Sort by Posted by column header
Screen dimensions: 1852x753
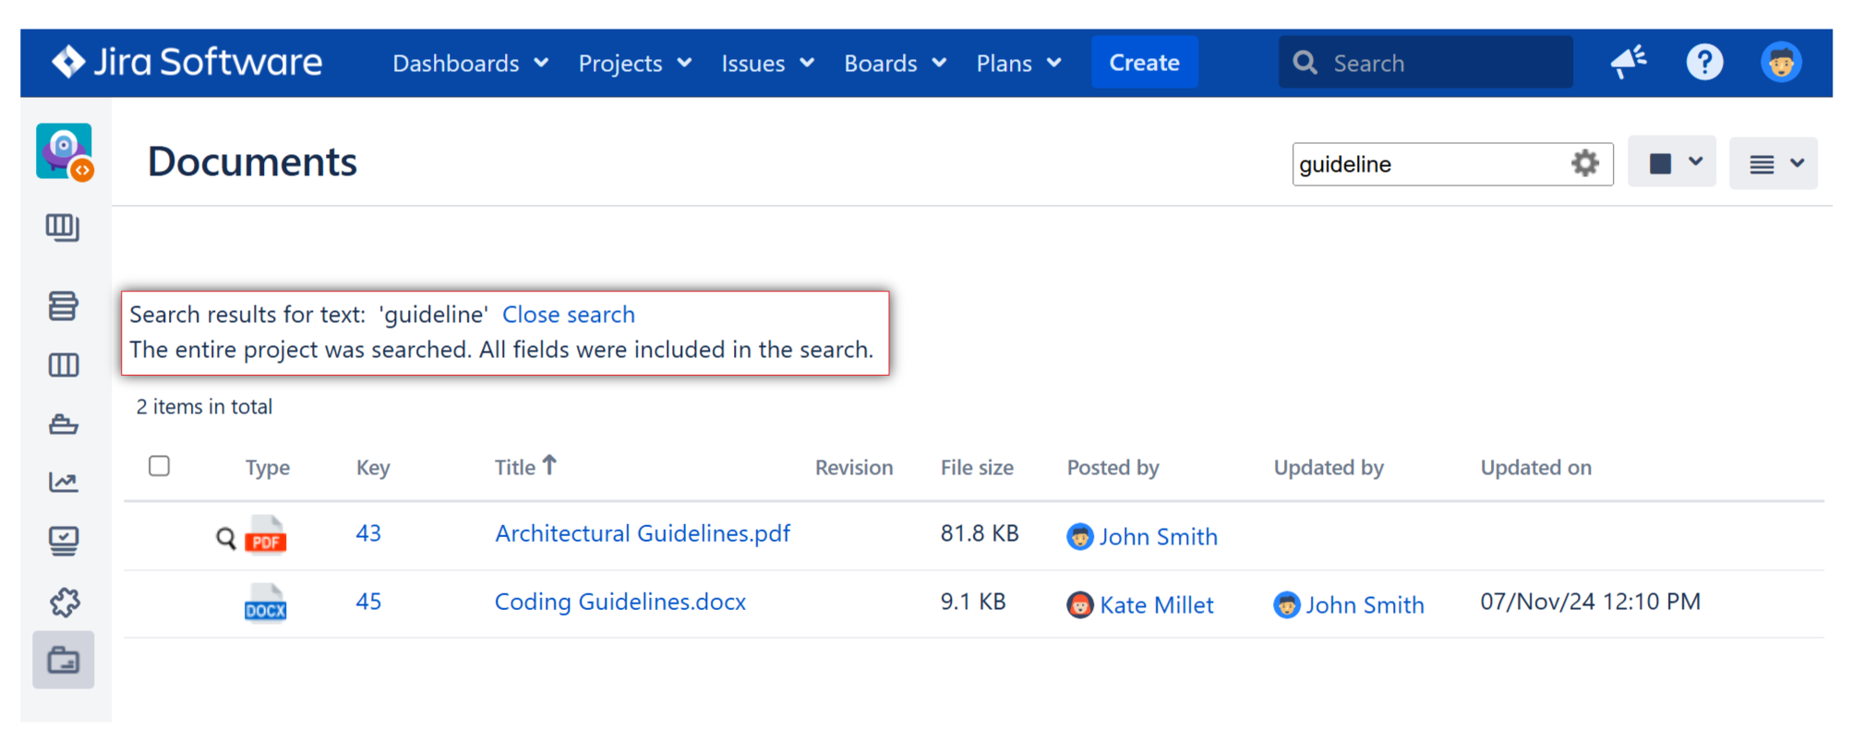1112,468
